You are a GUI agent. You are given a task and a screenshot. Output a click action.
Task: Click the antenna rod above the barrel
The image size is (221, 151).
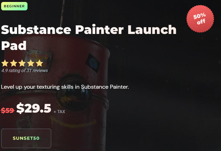62,13
